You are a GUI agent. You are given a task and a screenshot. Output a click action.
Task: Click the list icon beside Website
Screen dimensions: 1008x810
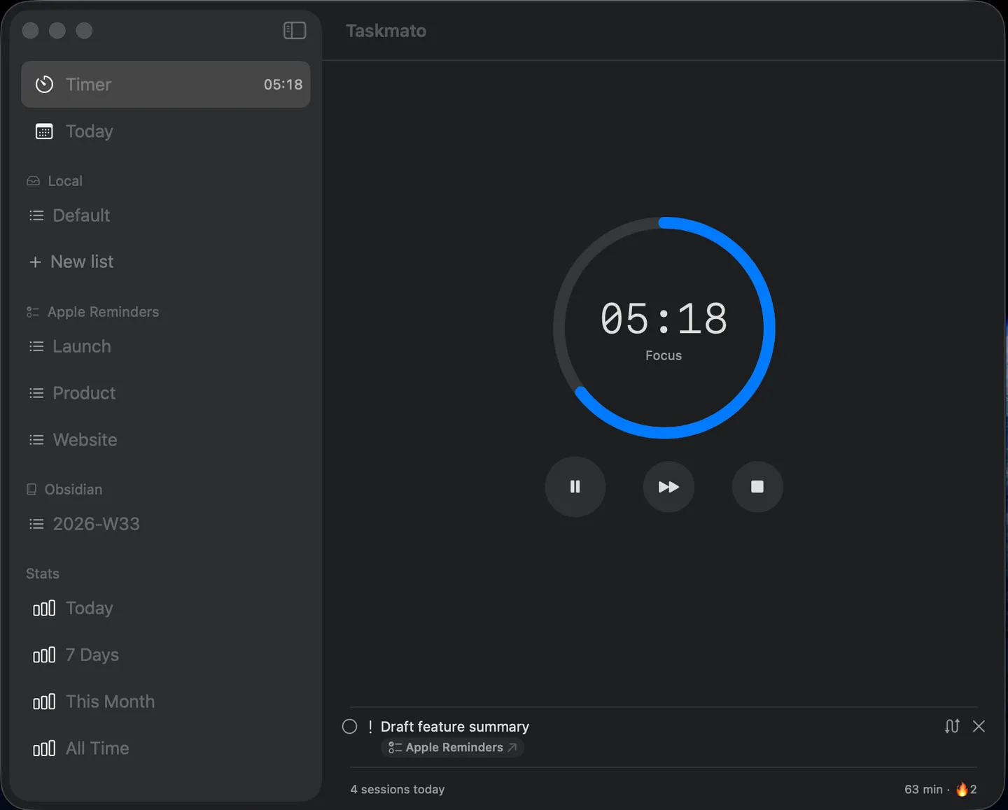tap(36, 440)
